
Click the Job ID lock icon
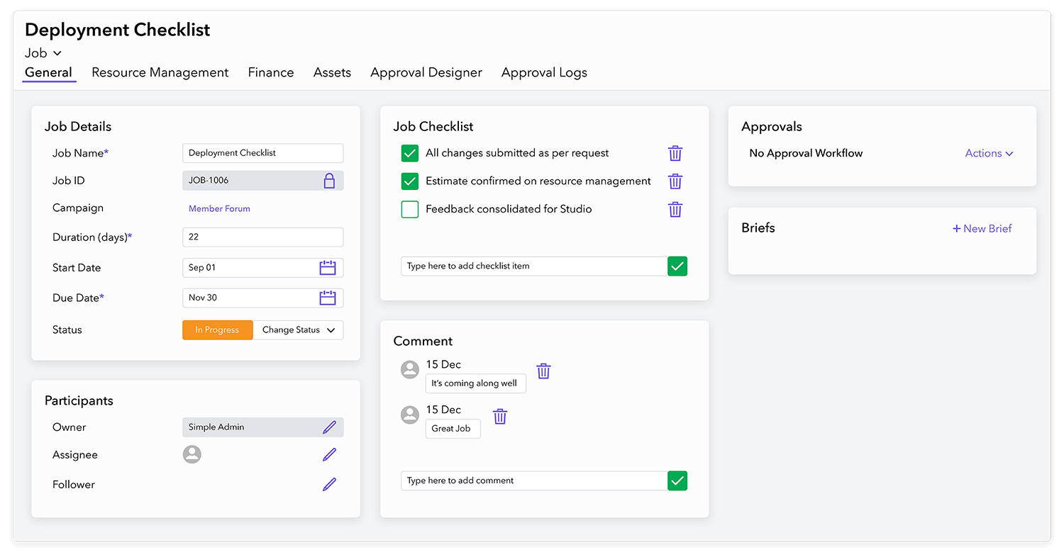pyautogui.click(x=329, y=181)
